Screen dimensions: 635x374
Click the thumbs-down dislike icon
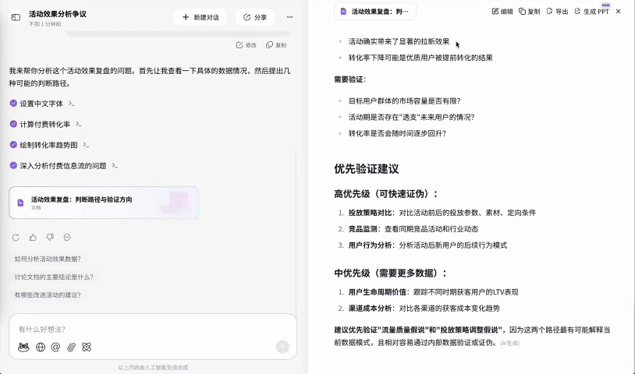[x=50, y=237]
